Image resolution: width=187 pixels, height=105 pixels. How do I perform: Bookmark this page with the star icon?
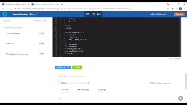click(168, 9)
